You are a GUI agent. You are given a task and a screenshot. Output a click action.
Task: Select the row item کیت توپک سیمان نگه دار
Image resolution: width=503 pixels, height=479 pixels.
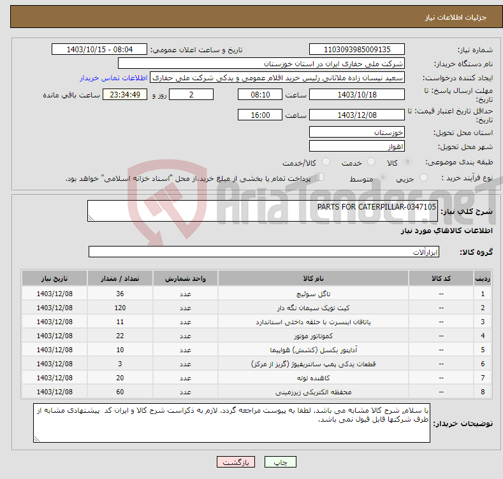[313, 308]
